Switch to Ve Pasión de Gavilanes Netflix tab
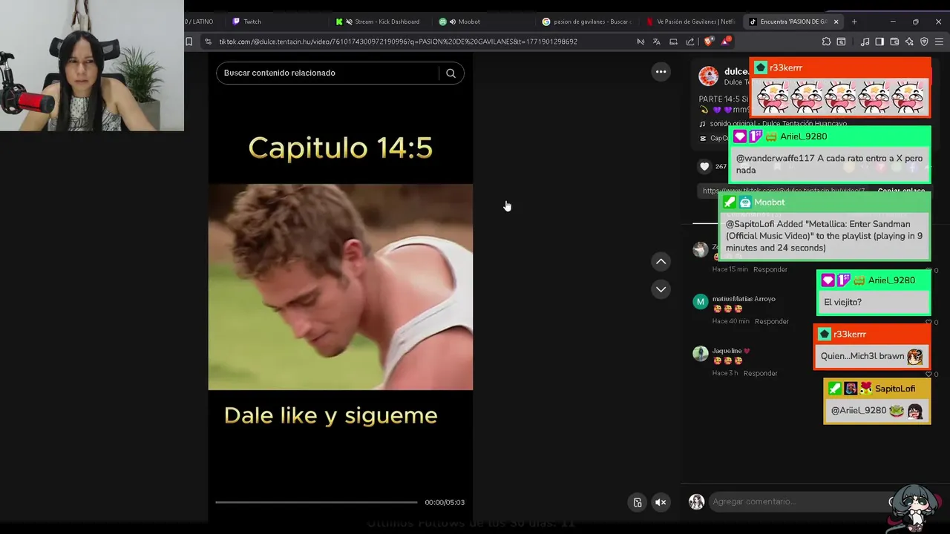Screen dimensions: 950x534 coord(690,22)
